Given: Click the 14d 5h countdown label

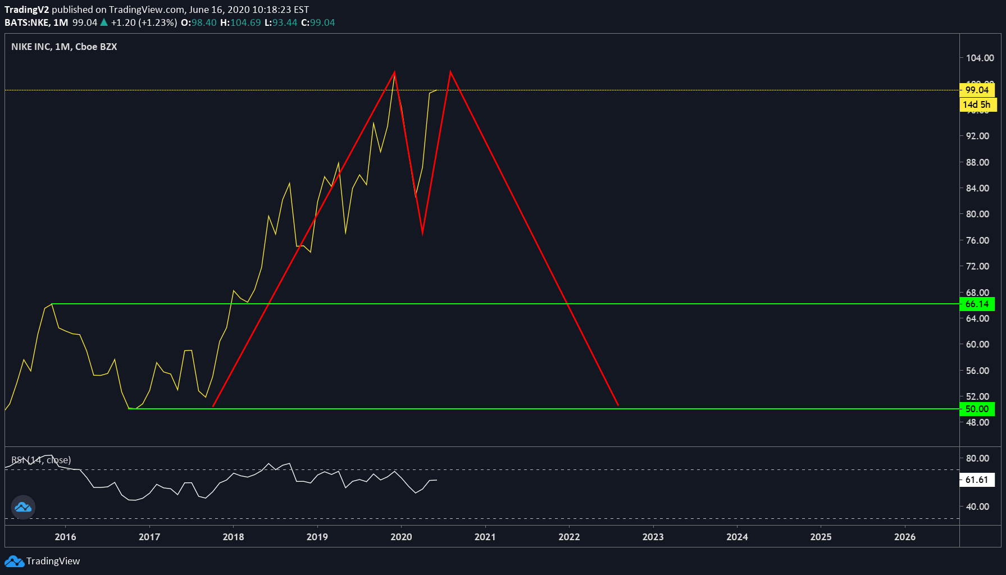Looking at the screenshot, I should [977, 104].
